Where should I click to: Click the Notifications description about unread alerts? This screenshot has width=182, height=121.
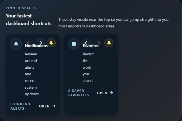(32, 74)
